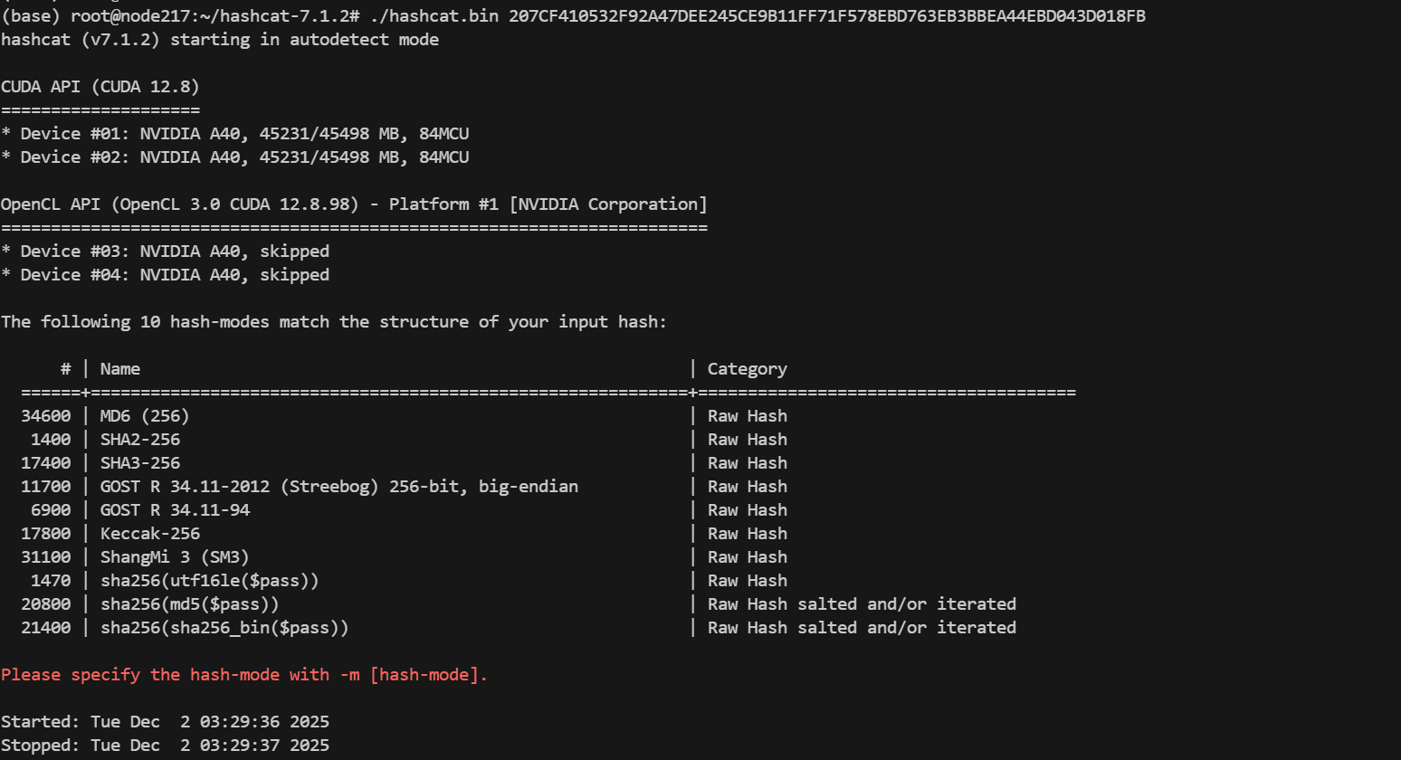Click the Category column header

pos(747,369)
